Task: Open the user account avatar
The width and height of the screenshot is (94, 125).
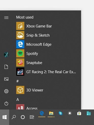Action: pyautogui.click(x=6, y=54)
